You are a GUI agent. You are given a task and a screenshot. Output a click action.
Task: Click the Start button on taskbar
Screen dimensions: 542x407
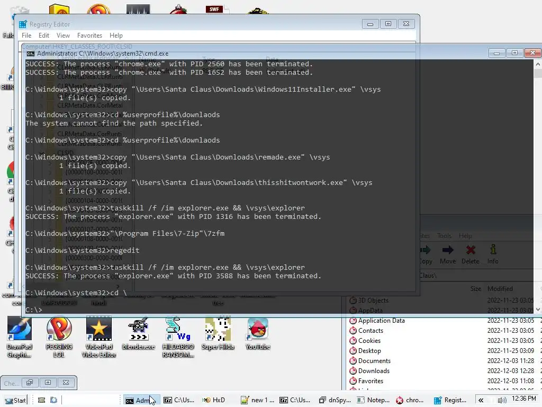coord(15,400)
